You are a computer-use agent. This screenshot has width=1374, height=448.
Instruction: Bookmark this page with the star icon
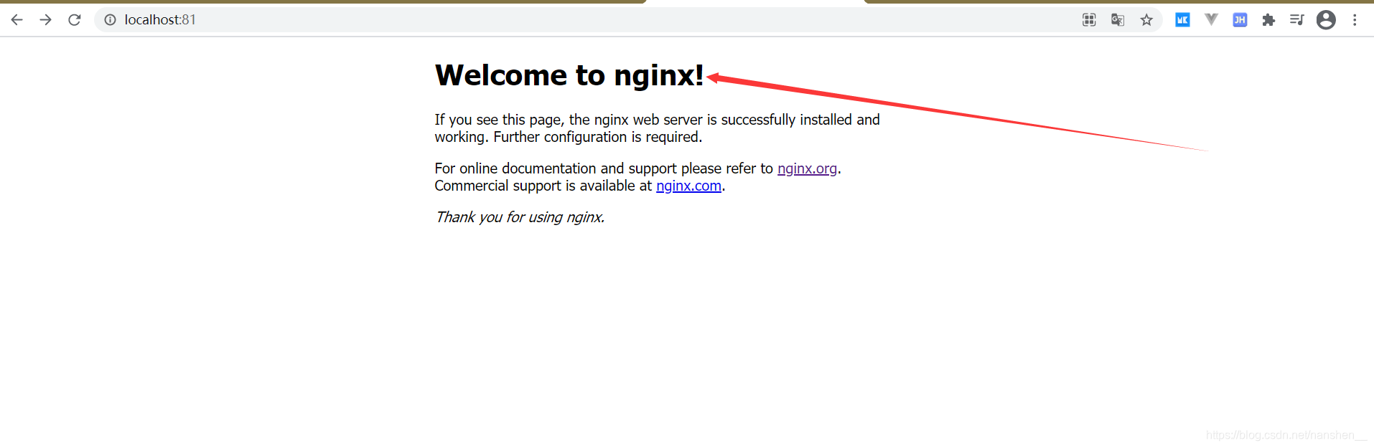(x=1146, y=20)
